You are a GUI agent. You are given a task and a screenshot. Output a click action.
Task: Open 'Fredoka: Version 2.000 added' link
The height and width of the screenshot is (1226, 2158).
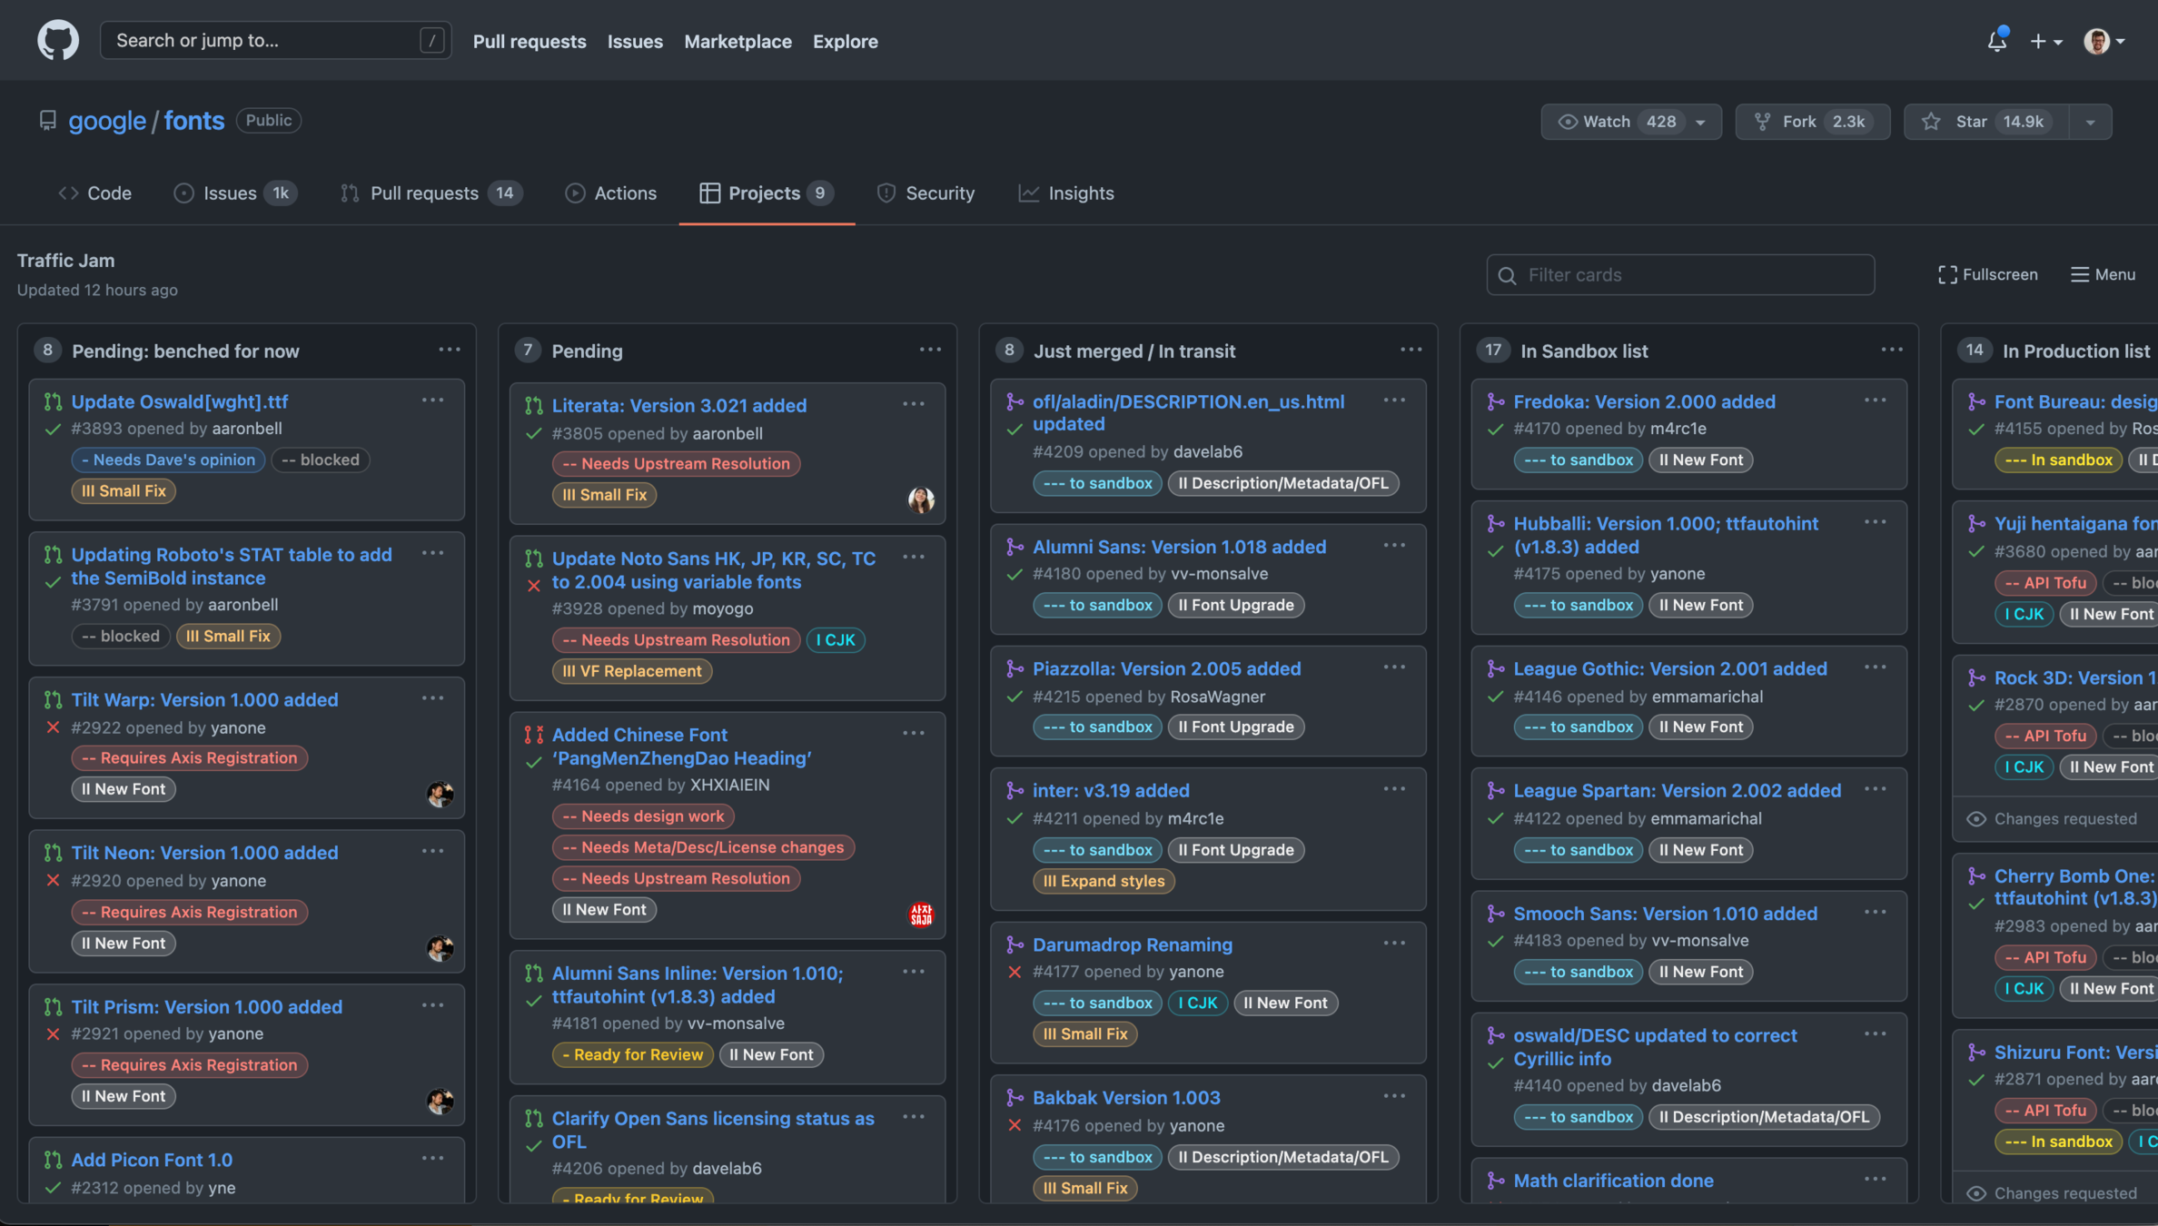click(x=1644, y=401)
